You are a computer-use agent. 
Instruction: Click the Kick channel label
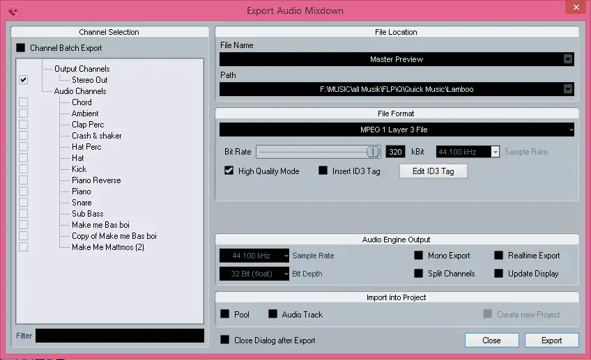point(79,169)
